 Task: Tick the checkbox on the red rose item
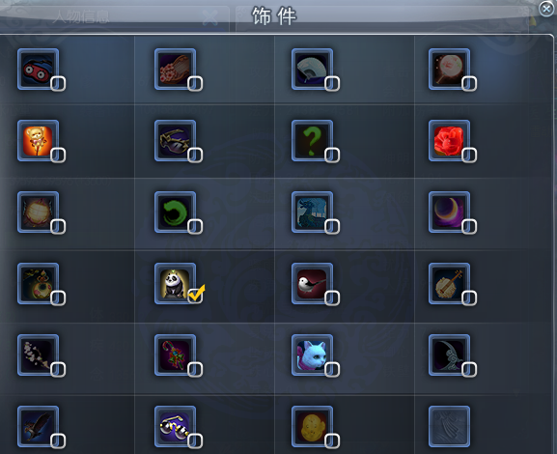tap(469, 155)
